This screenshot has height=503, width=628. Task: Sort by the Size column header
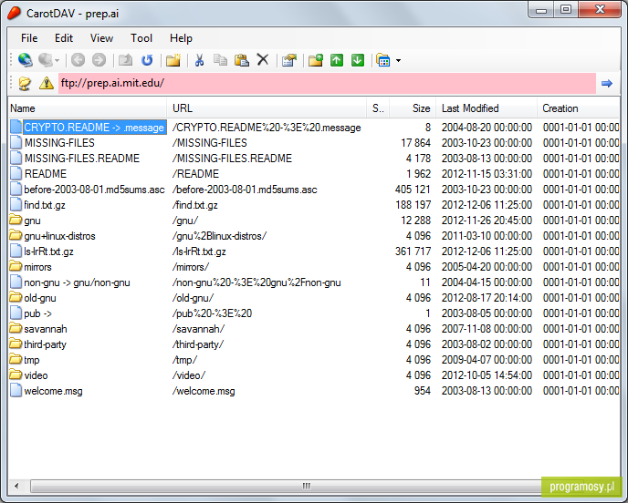413,108
